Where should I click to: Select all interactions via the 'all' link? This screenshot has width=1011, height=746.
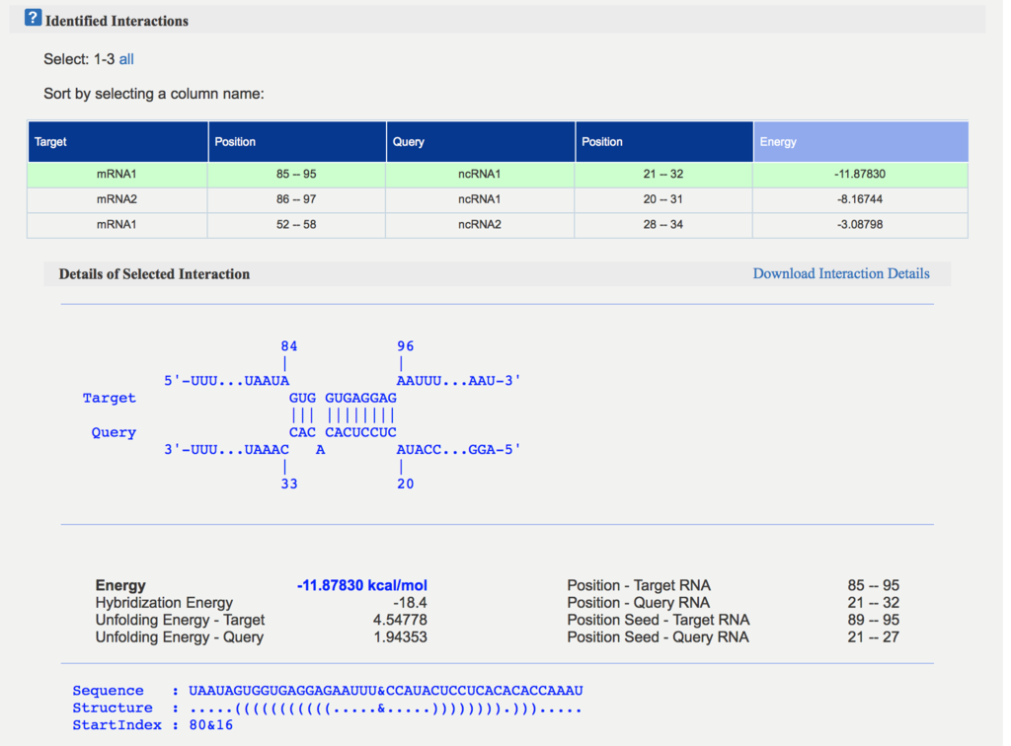[126, 59]
